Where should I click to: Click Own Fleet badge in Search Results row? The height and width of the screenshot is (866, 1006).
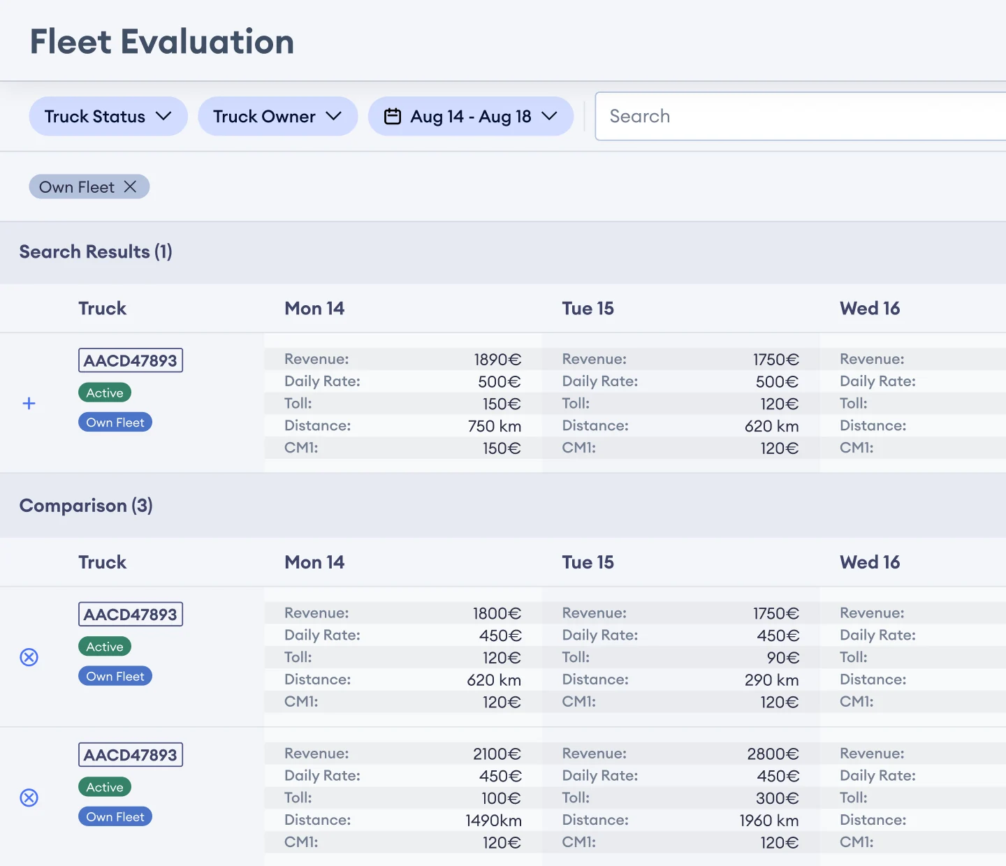[115, 423]
